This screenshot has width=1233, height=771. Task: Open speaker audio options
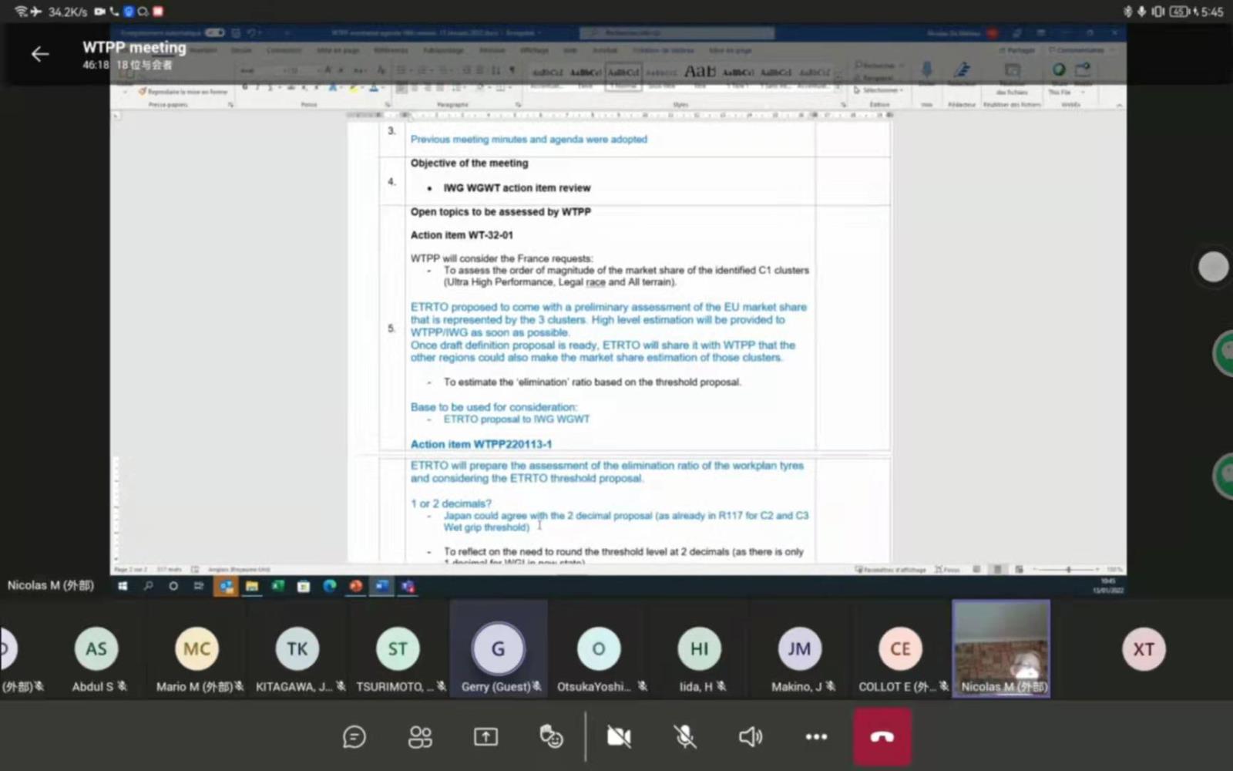point(750,737)
